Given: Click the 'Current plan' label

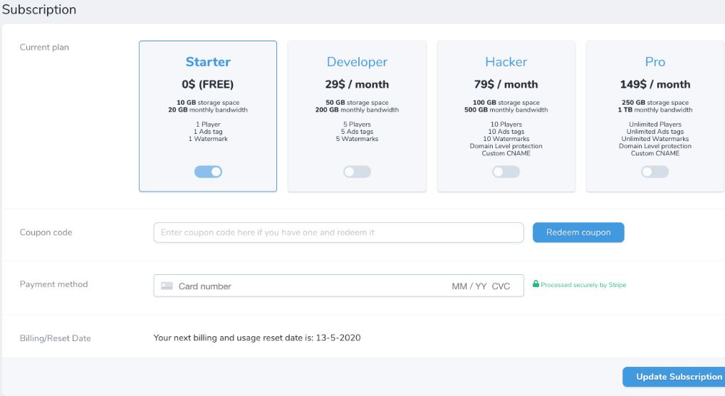Looking at the screenshot, I should click(x=44, y=47).
